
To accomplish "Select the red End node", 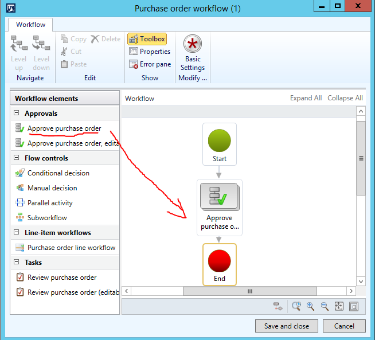I will (x=219, y=264).
